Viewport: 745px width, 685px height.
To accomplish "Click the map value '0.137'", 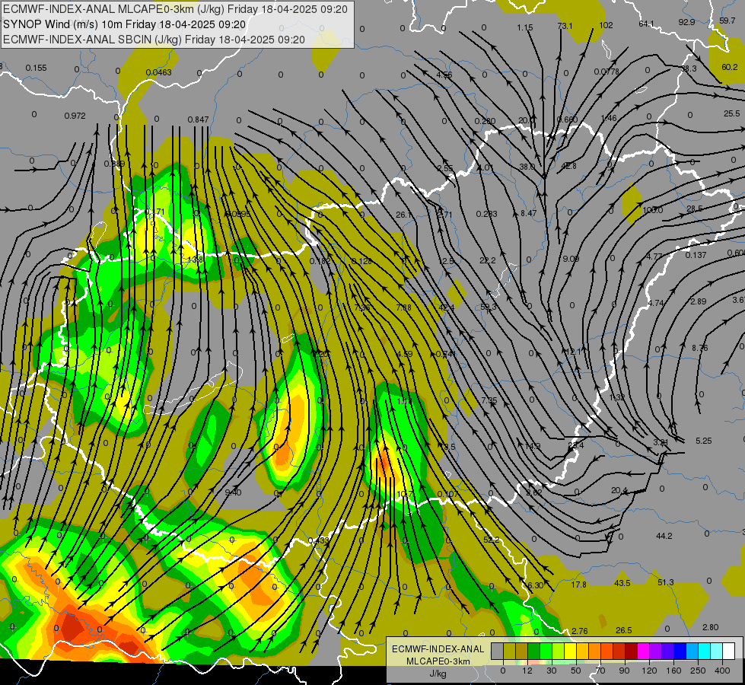I will click(696, 255).
